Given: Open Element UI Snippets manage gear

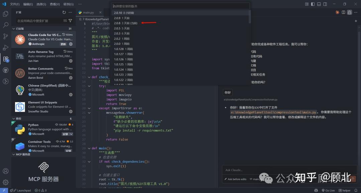Looking at the screenshot, I should coord(71,111).
